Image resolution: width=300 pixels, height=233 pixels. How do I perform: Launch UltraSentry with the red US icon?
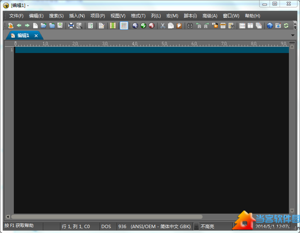[151, 25]
